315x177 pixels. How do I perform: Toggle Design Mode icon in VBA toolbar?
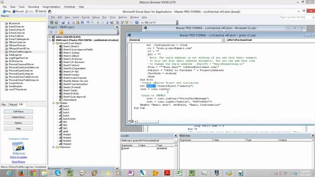click(112, 23)
